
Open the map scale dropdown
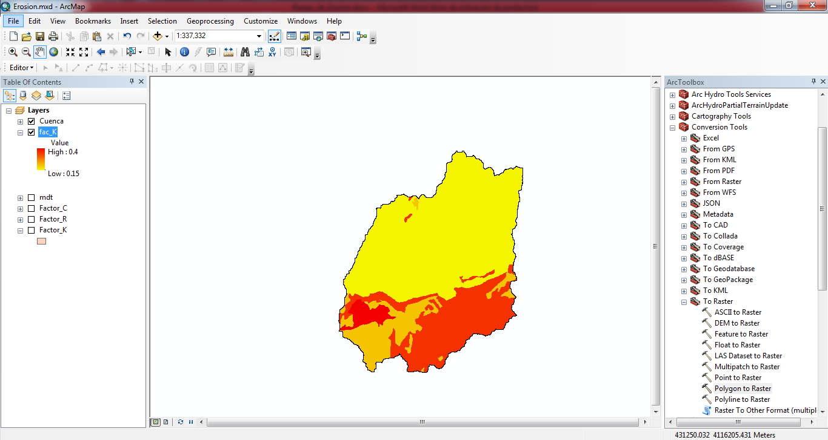point(259,36)
